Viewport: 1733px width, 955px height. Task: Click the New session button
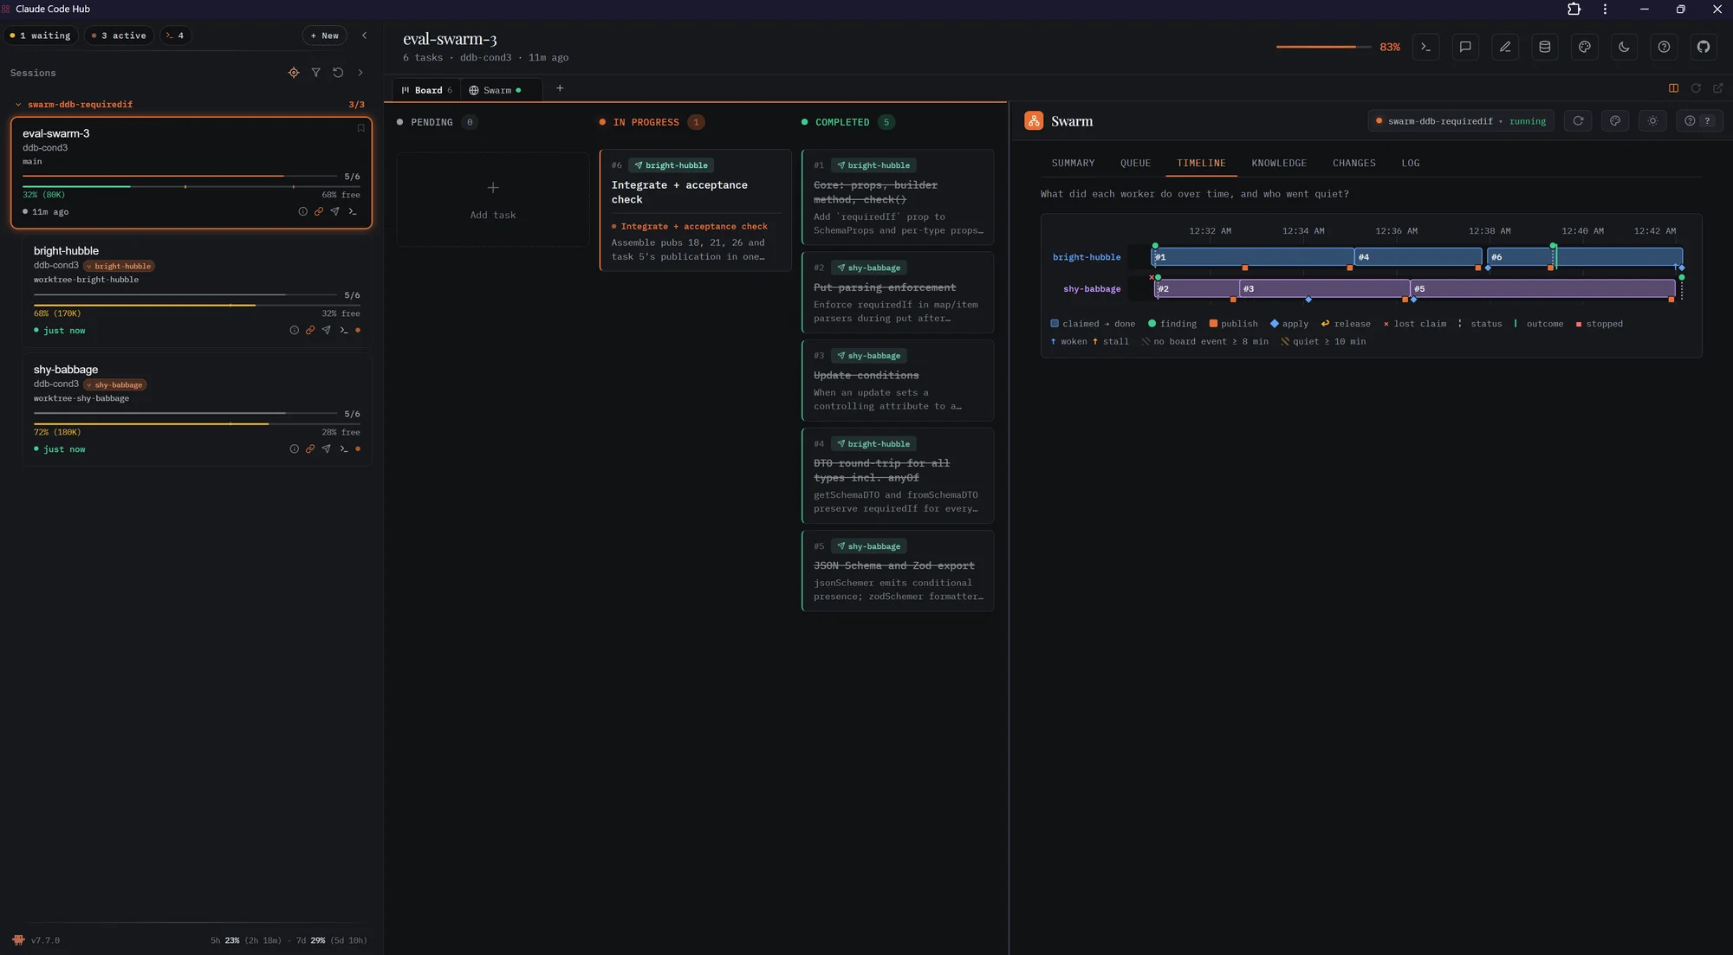tap(324, 35)
